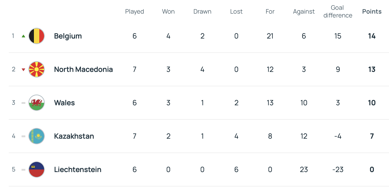Image resolution: width=389 pixels, height=189 pixels.
Task: Sort table by Points column header
Action: click(372, 12)
